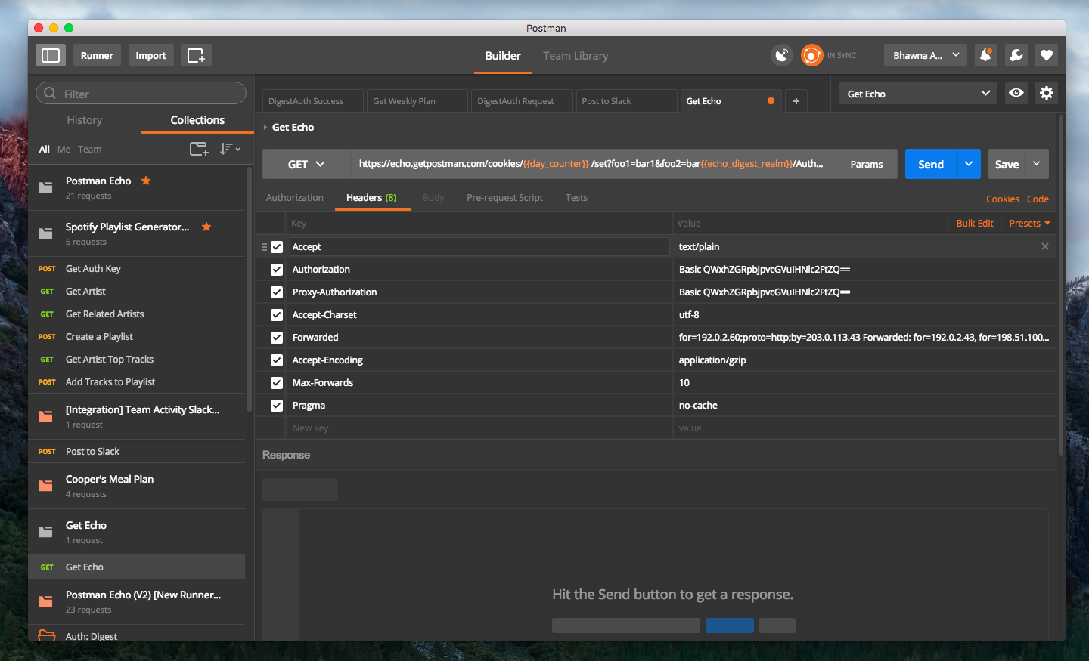Click the unsaved orange dot on Get Echo tab
The height and width of the screenshot is (661, 1089).
(771, 100)
